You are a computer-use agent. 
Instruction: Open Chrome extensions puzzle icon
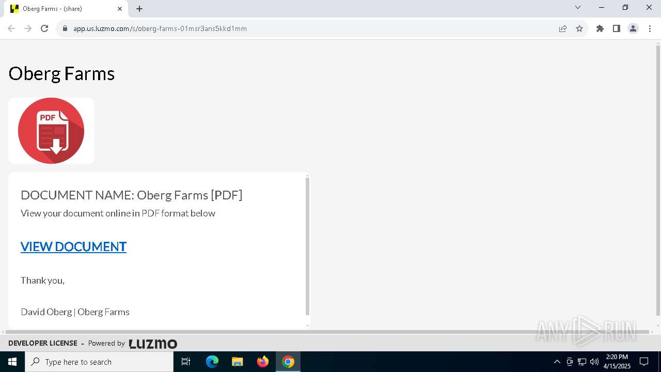click(x=600, y=28)
